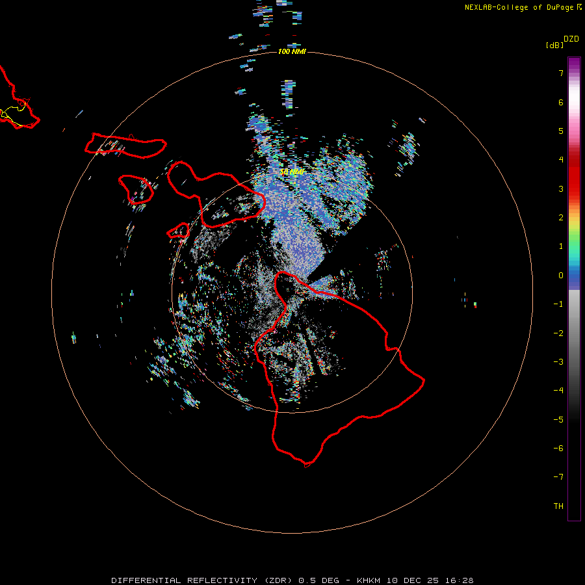This screenshot has height=585, width=585.
Task: Click the 10 DEC 25 date text
Action: click(413, 580)
